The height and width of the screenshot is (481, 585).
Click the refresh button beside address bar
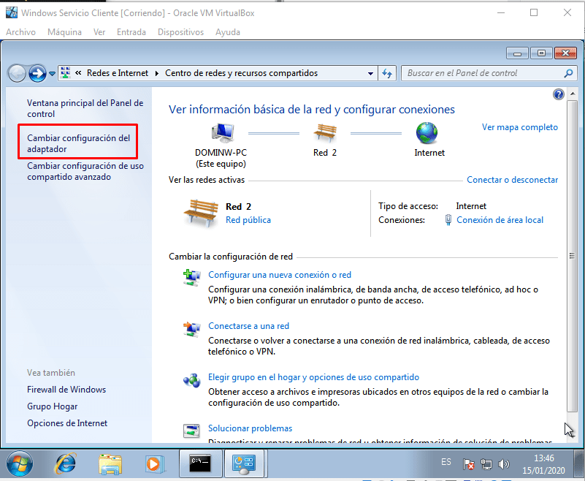(387, 73)
